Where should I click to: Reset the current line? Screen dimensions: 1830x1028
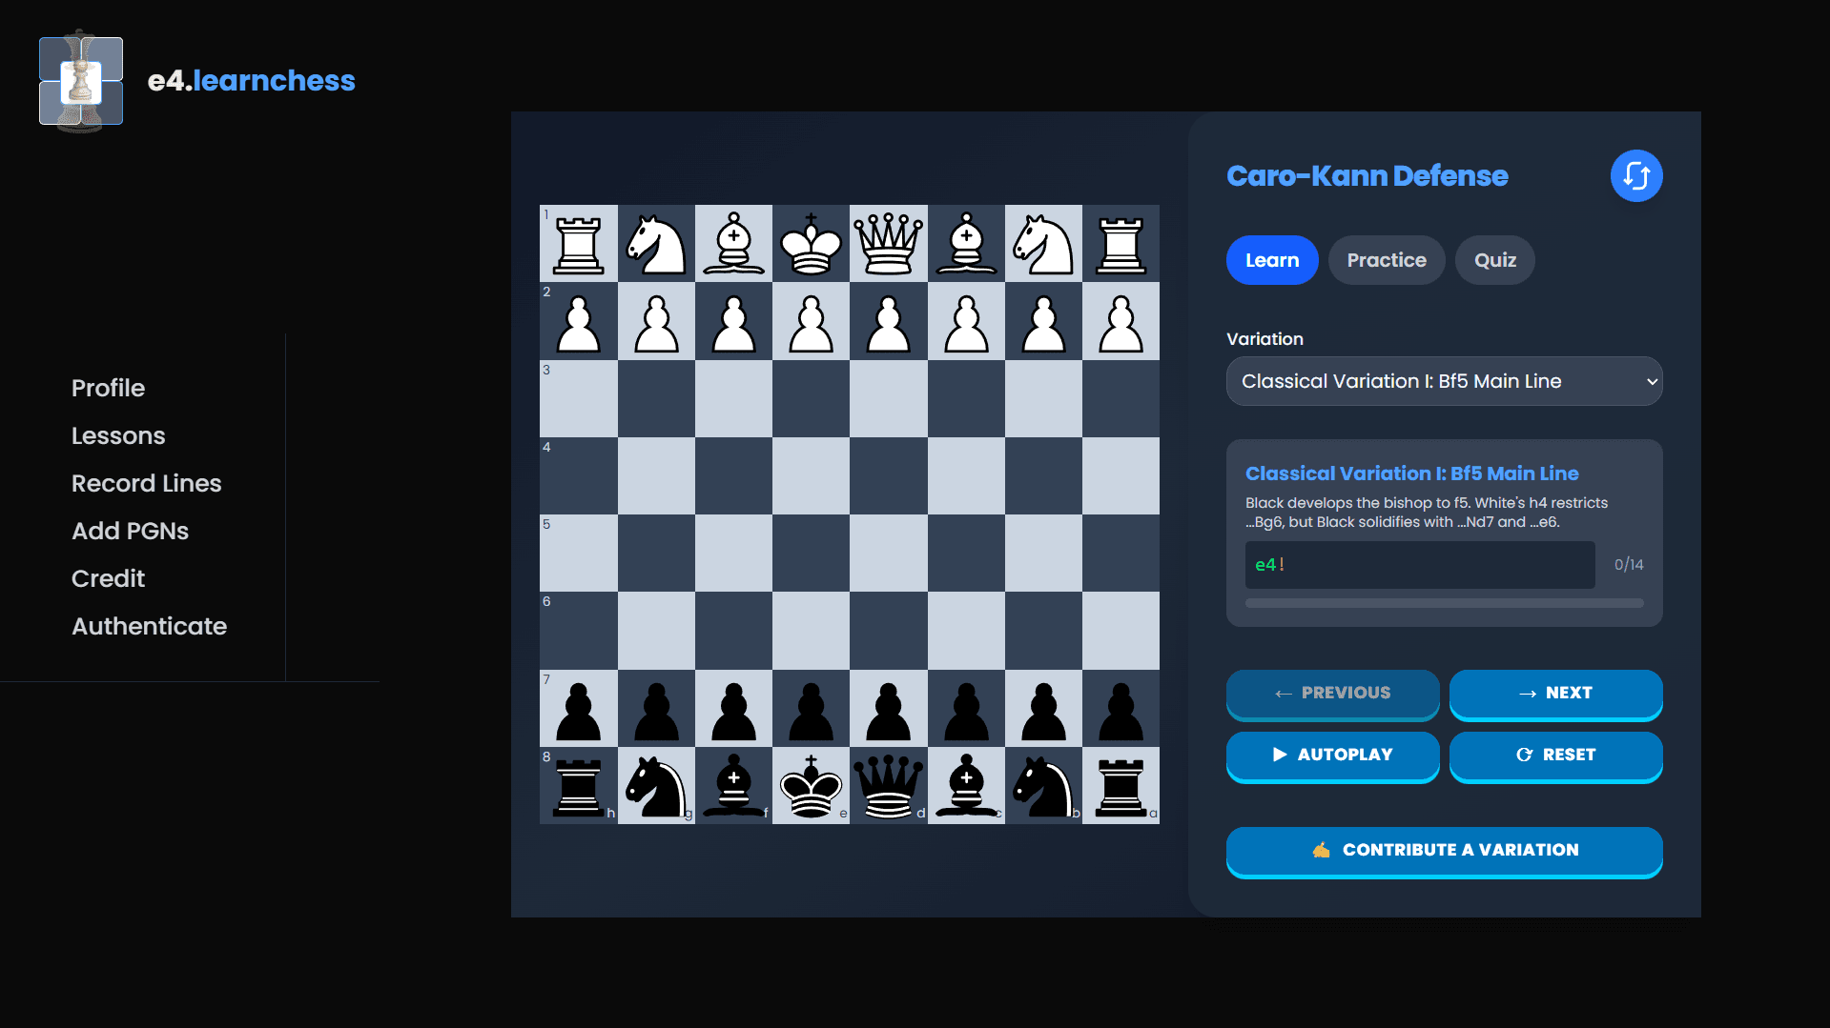tap(1554, 756)
